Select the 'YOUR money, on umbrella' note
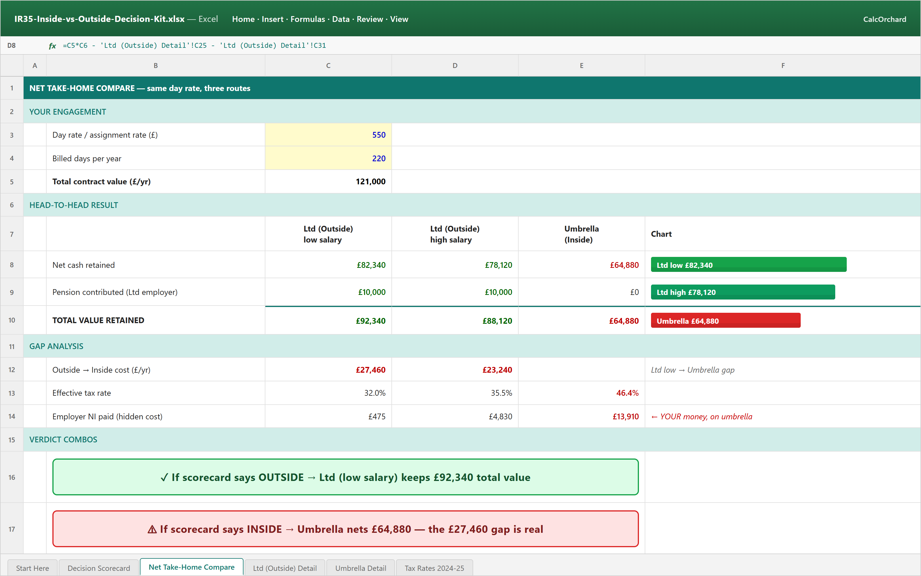The width and height of the screenshot is (921, 576). click(701, 416)
